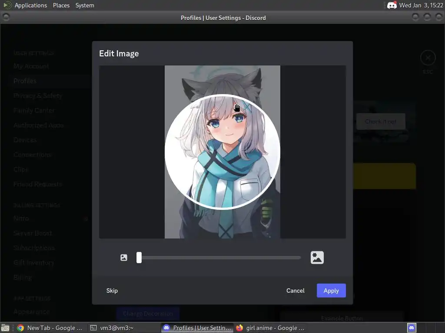This screenshot has height=333, width=445.
Task: Open Appearance settings in sidebar
Action: [31, 312]
